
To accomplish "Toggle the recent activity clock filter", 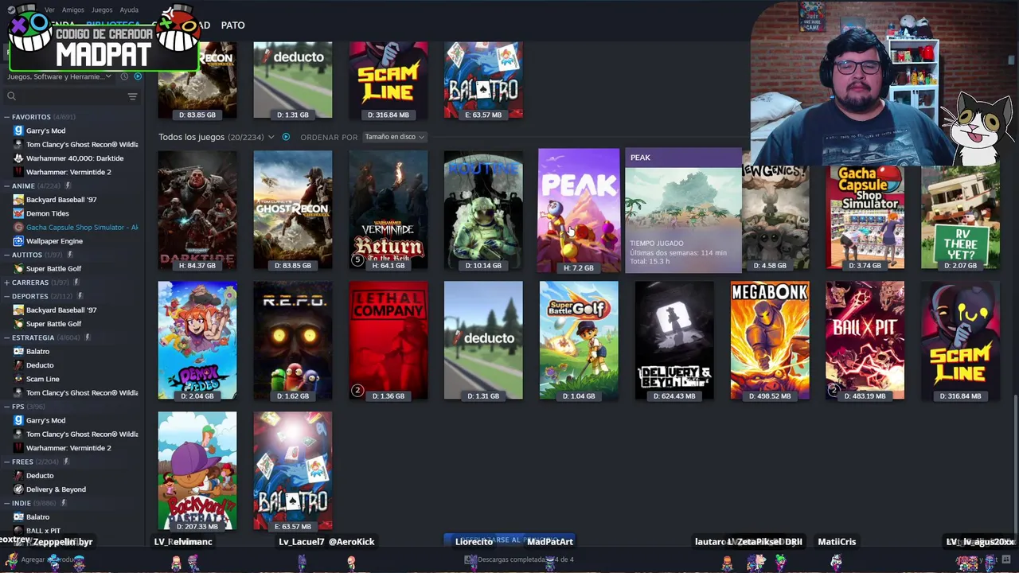I will coord(124,76).
